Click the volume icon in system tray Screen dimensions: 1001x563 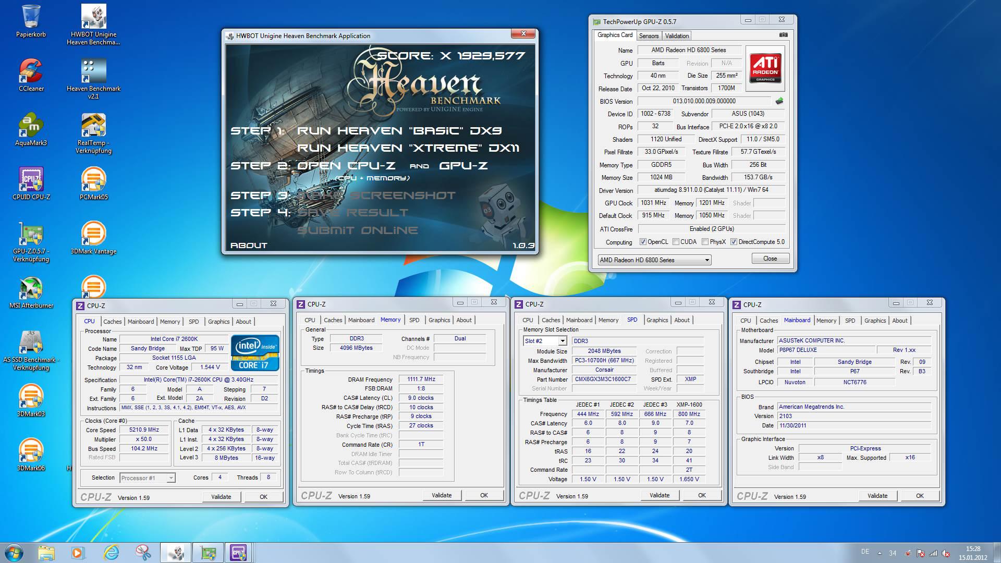[946, 553]
